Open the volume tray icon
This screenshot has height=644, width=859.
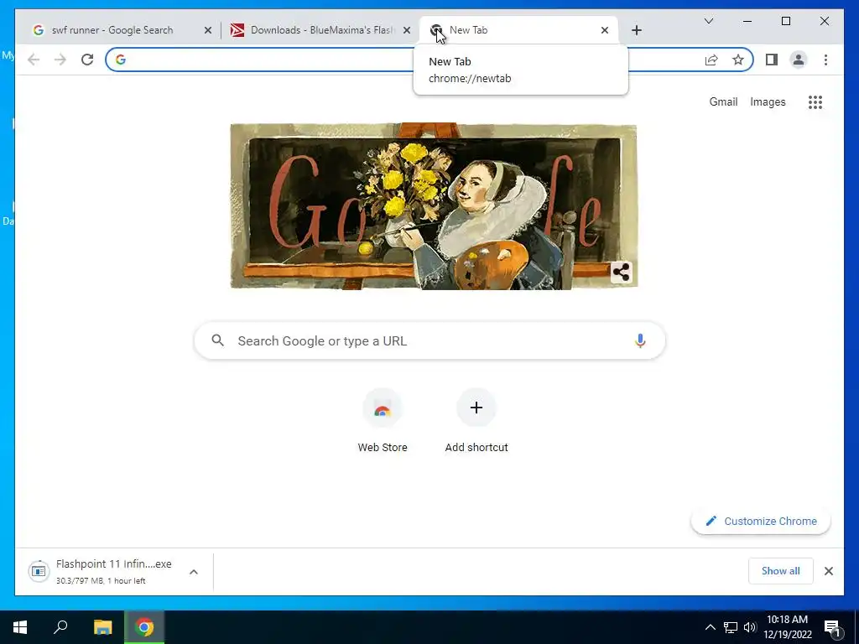(x=750, y=627)
